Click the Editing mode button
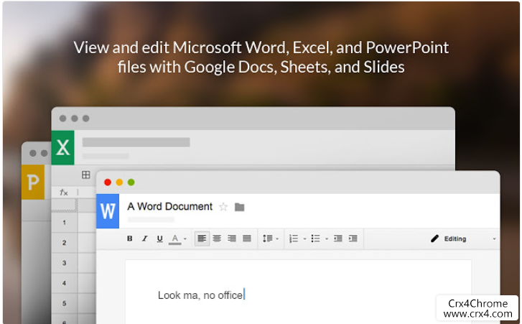 449,239
